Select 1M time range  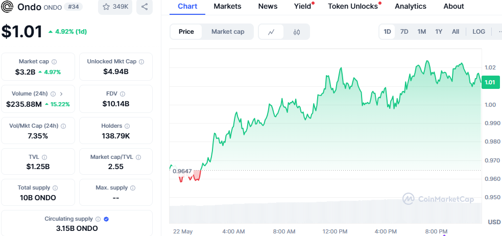[422, 32]
